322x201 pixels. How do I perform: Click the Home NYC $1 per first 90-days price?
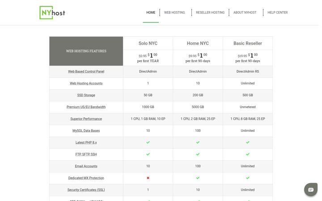(x=198, y=58)
